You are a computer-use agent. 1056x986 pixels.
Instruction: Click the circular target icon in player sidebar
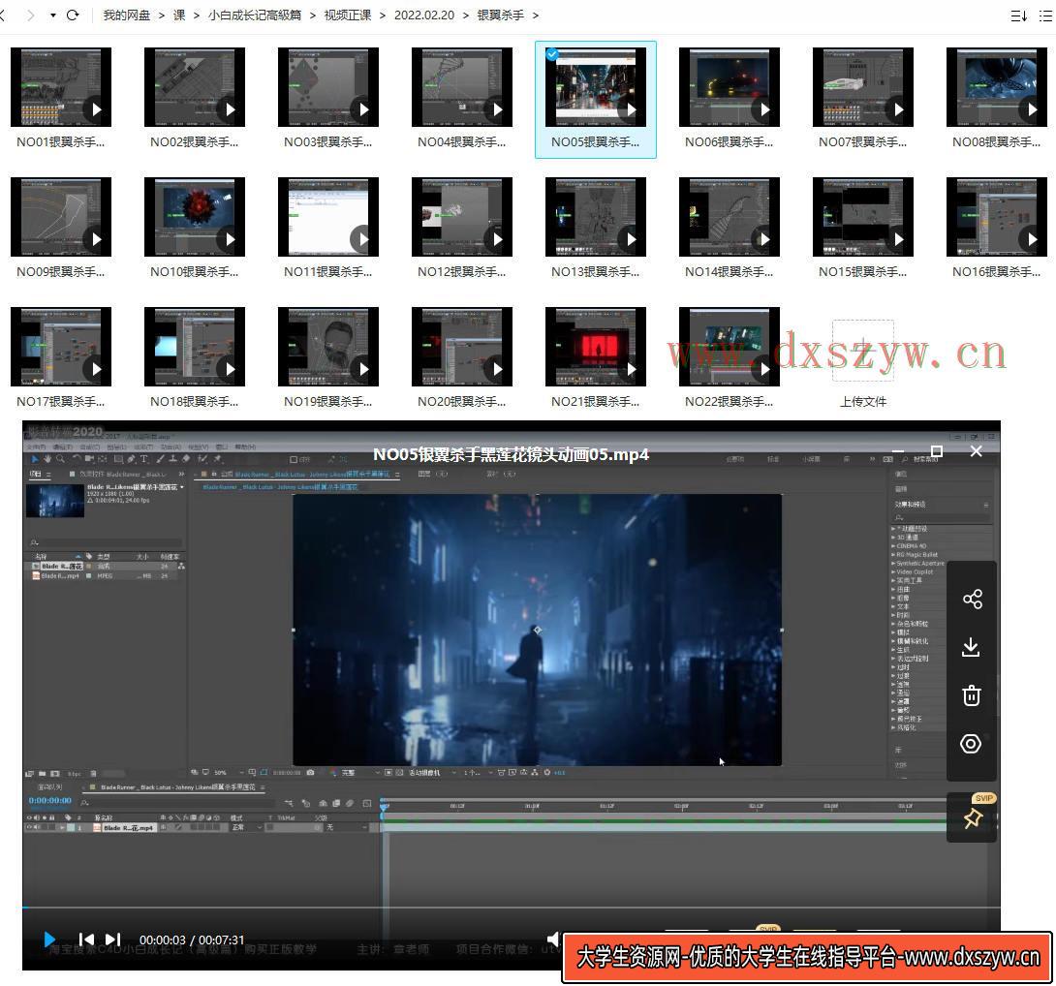coord(971,744)
